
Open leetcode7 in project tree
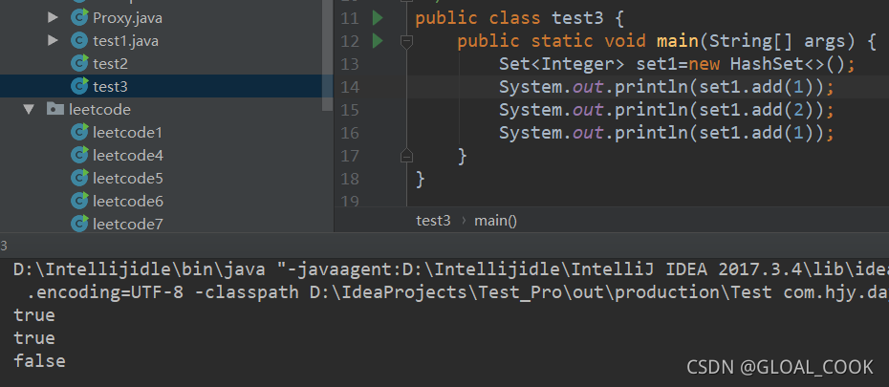point(128,225)
